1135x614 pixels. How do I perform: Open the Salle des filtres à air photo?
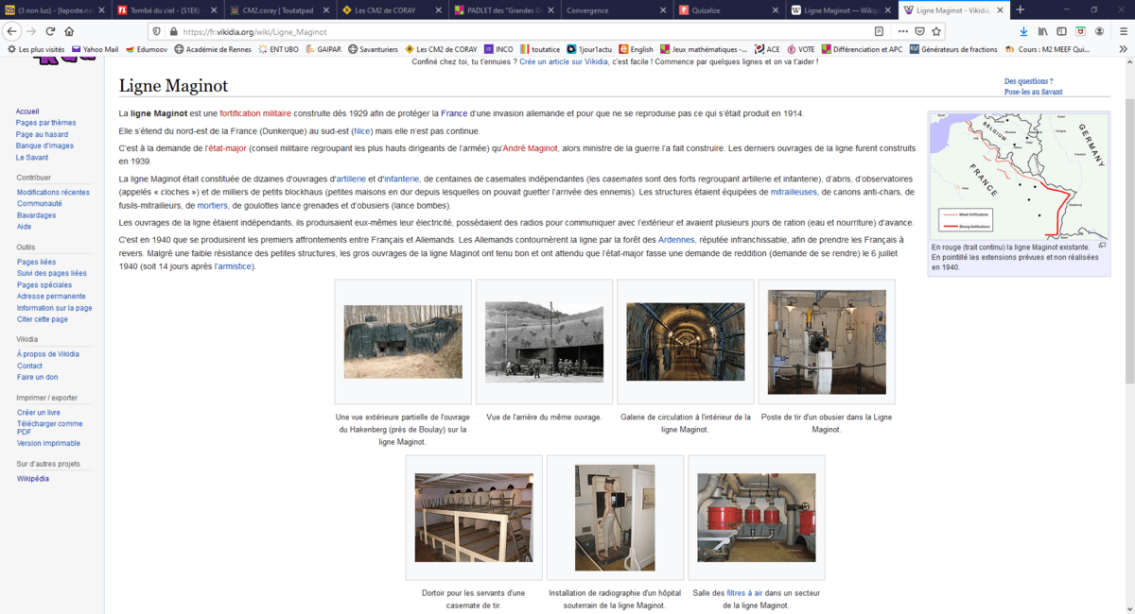(x=757, y=518)
